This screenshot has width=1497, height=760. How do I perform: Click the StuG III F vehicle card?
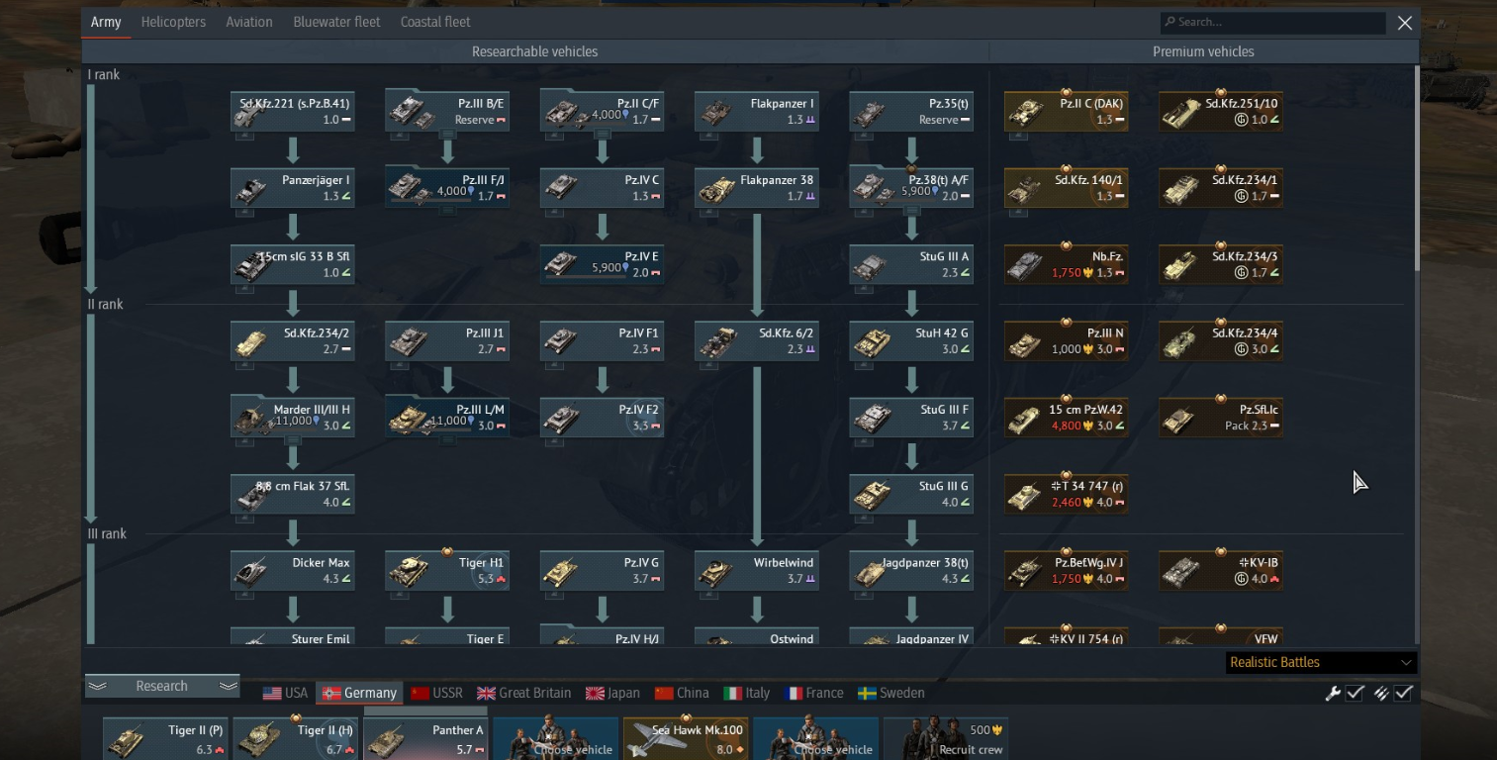coord(911,417)
